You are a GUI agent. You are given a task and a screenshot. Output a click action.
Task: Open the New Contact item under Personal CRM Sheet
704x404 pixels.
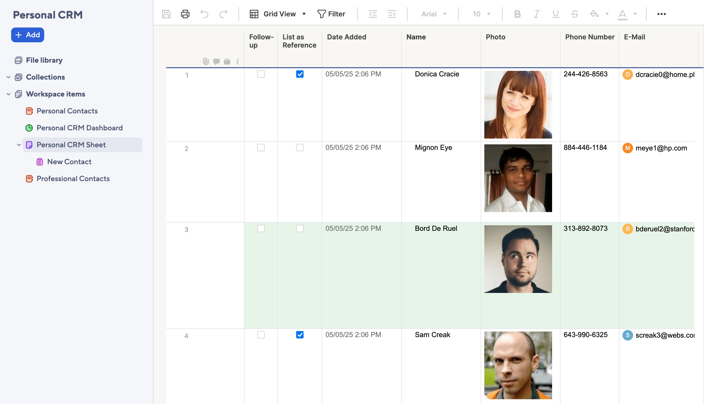point(69,162)
